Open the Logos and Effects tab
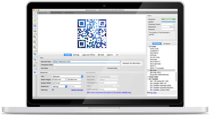 [x=89, y=55]
